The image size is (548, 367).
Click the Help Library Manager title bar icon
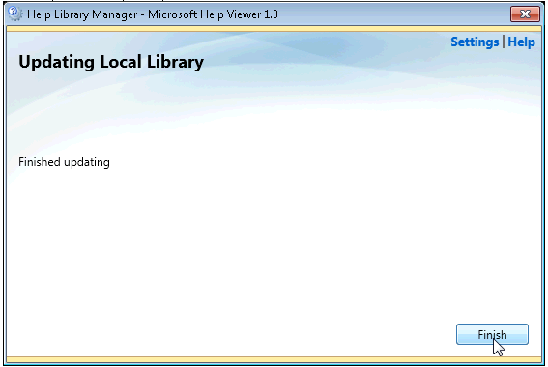(x=15, y=14)
